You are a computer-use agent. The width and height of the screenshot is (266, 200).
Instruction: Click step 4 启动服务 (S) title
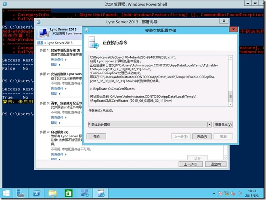(60, 132)
